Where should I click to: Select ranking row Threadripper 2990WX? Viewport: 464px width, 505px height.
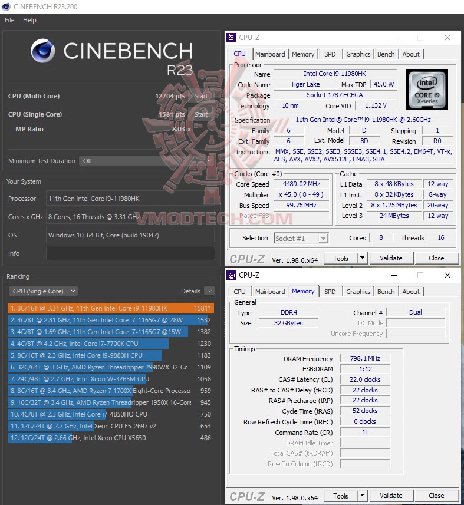pos(111,367)
